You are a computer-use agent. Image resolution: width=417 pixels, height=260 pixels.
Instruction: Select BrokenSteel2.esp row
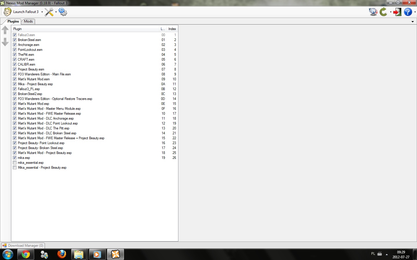[94, 94]
